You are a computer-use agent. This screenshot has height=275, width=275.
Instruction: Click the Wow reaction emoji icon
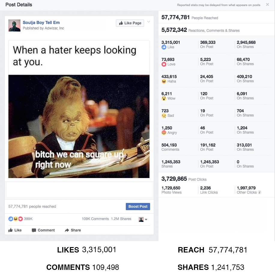point(164,98)
